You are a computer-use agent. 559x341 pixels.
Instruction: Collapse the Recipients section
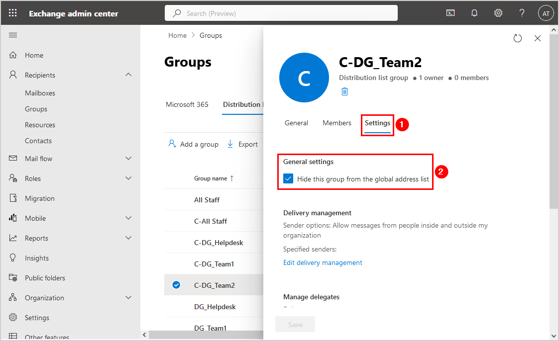point(128,75)
